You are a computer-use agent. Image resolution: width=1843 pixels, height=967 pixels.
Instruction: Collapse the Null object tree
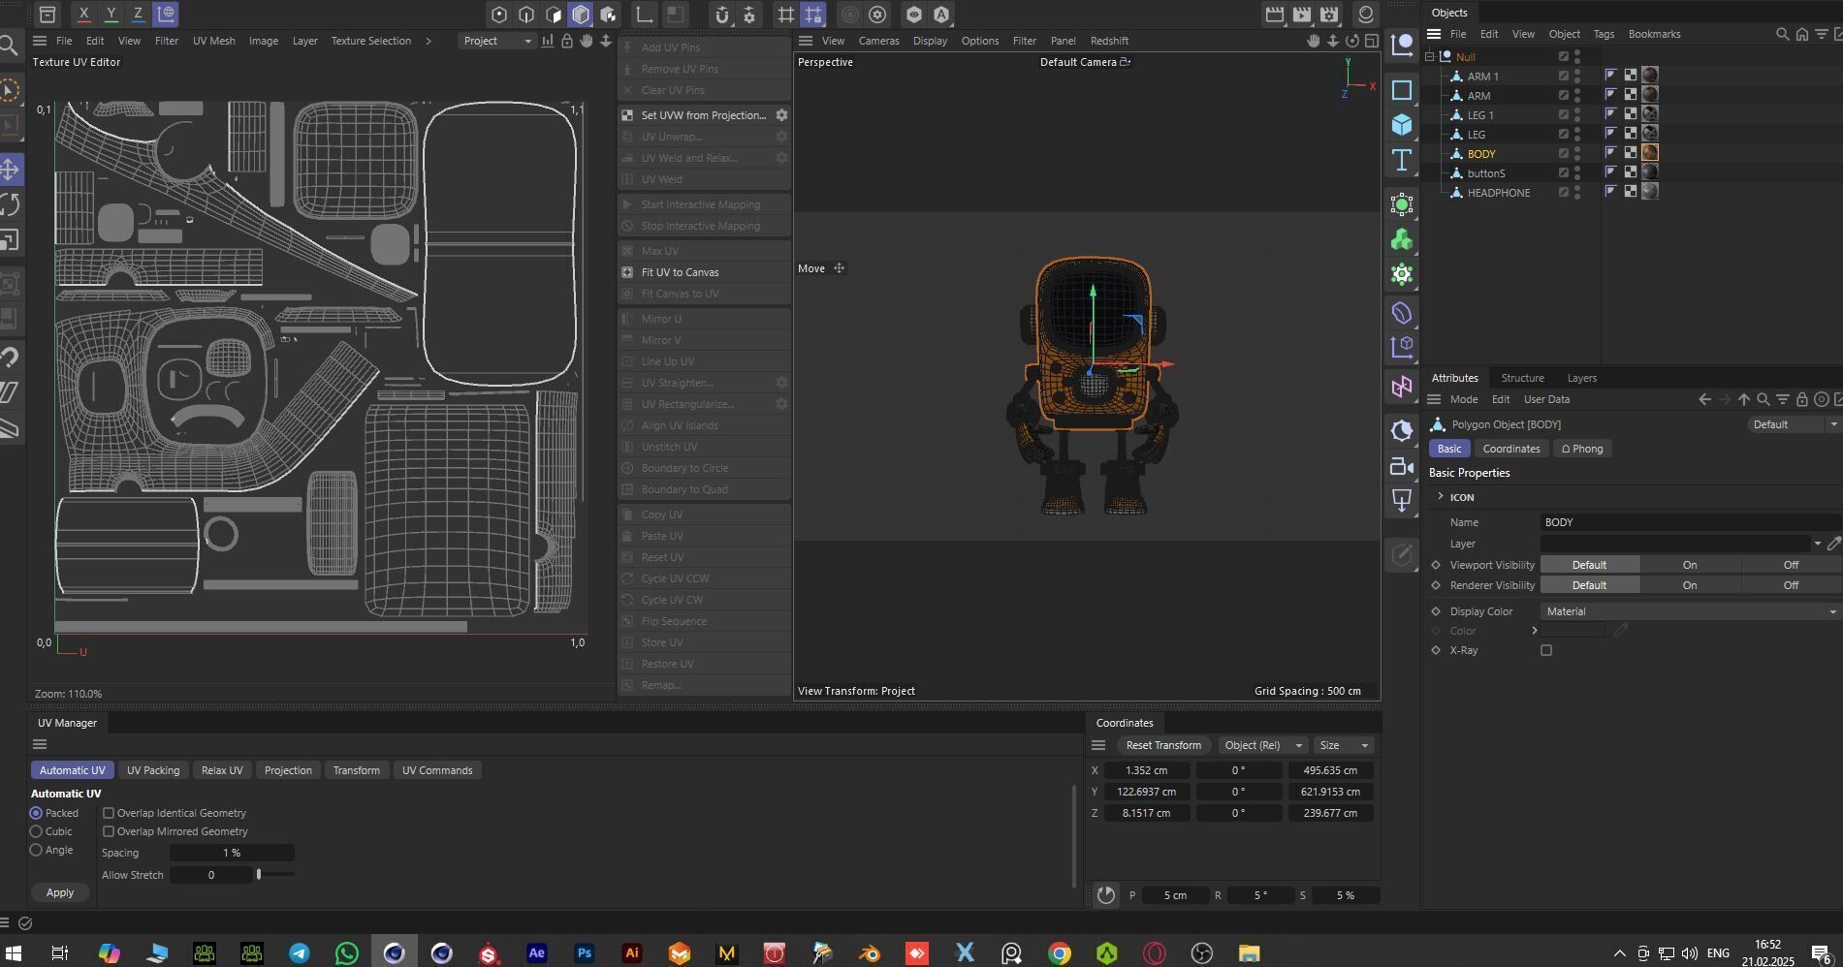point(1430,57)
